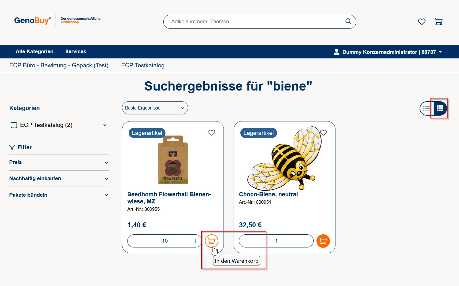Increase Seedbomb quantity with plus button
This screenshot has height=286, width=459.
[195, 241]
